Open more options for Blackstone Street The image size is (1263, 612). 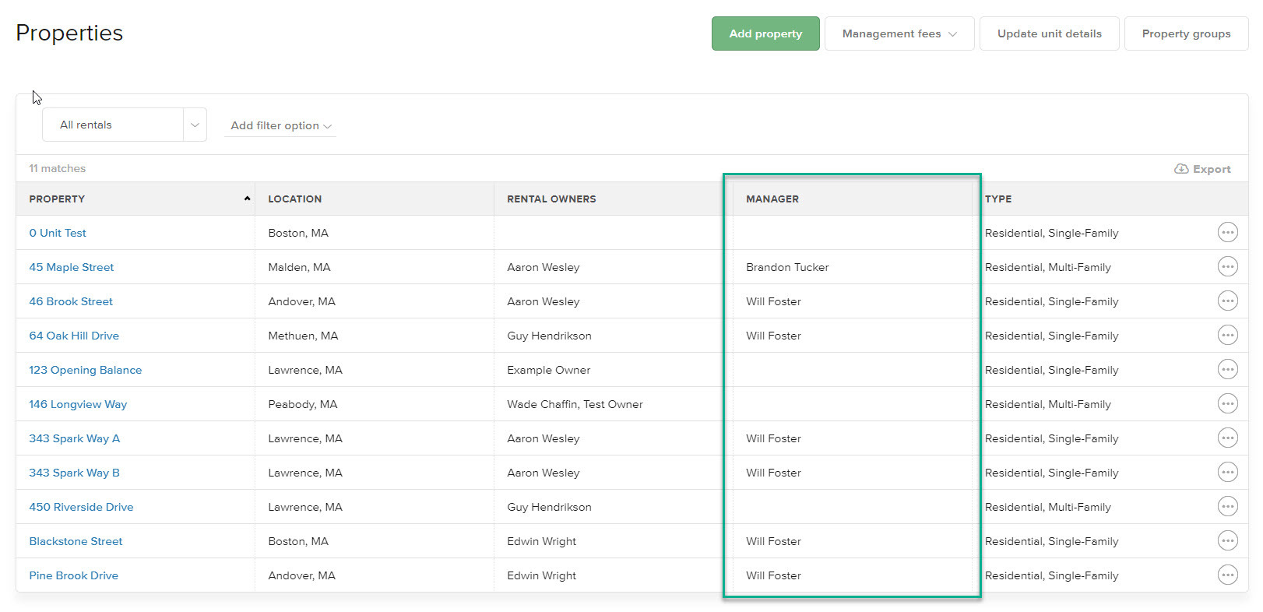point(1227,541)
